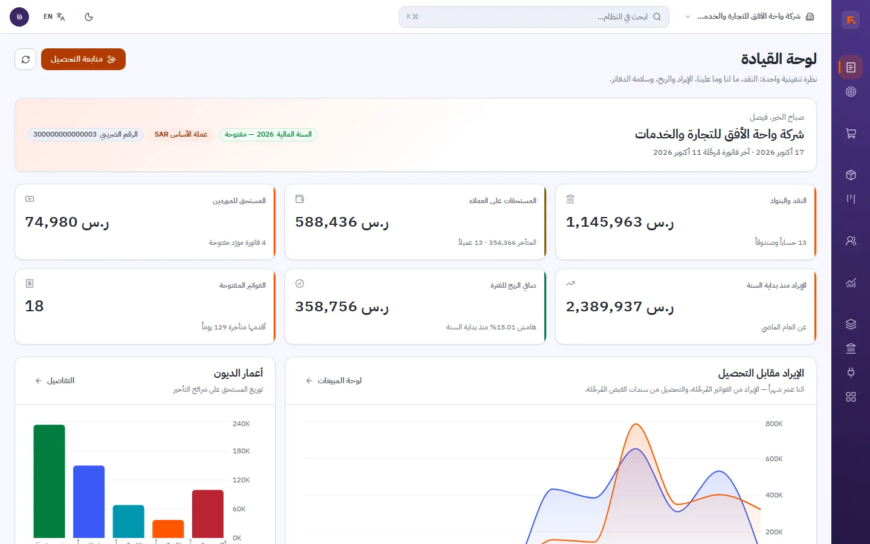The image size is (870, 544).
Task: Click the building icon beside the company name
Action: pyautogui.click(x=810, y=17)
